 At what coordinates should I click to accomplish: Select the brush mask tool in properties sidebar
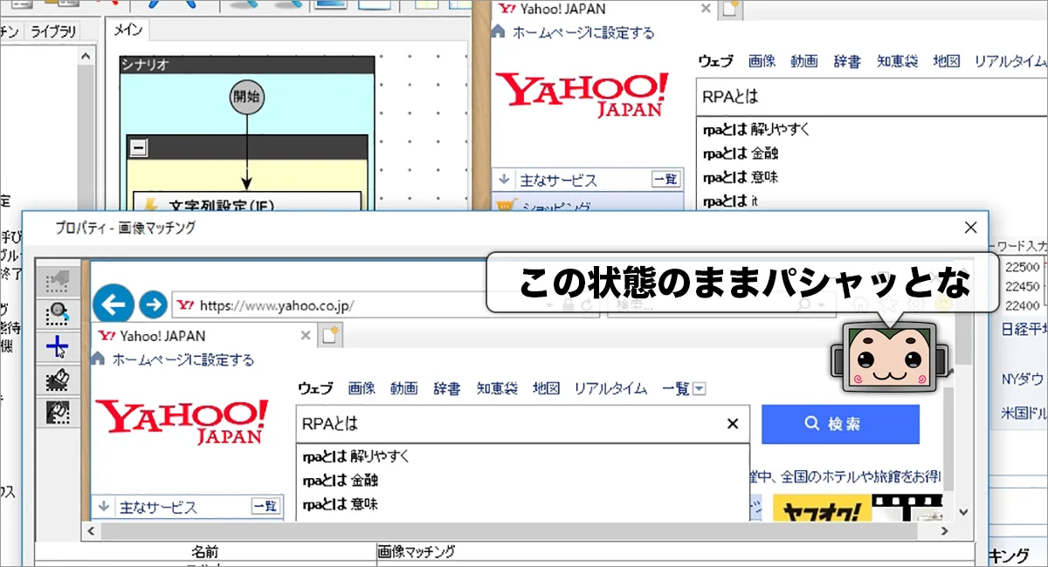[58, 379]
